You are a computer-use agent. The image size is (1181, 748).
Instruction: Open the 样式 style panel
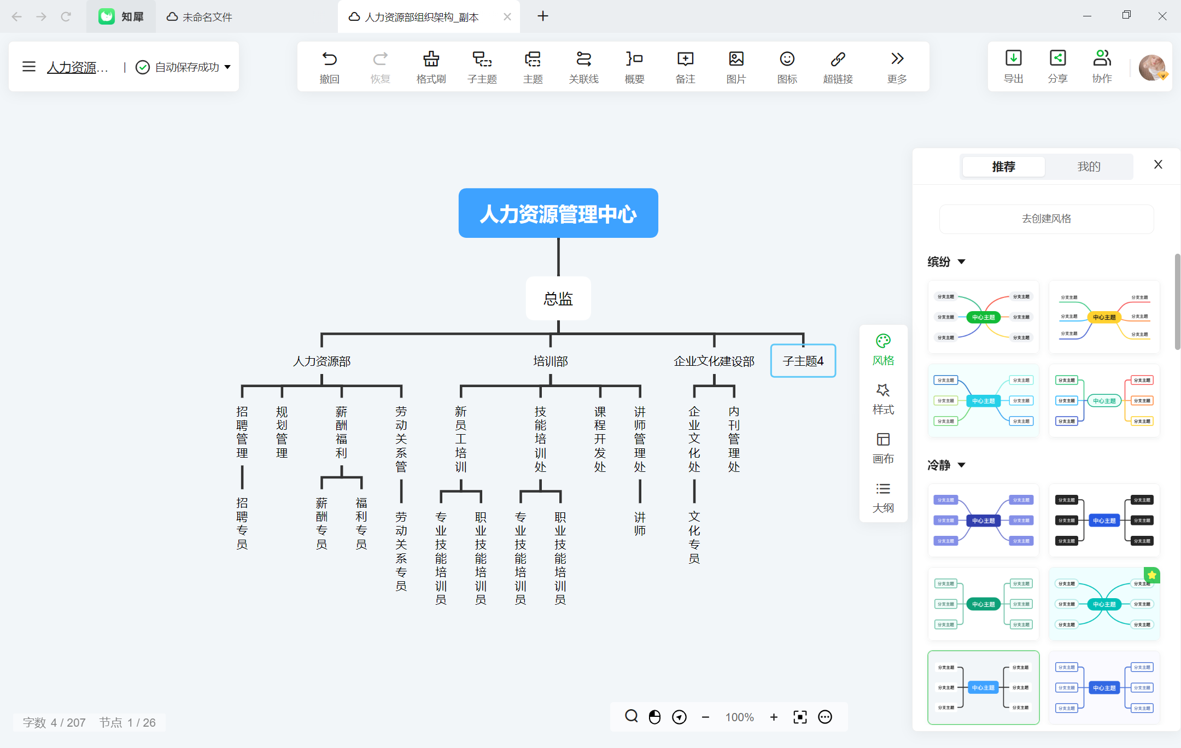point(883,399)
